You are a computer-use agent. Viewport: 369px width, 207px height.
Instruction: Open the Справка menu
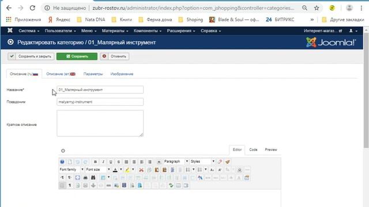210,30
